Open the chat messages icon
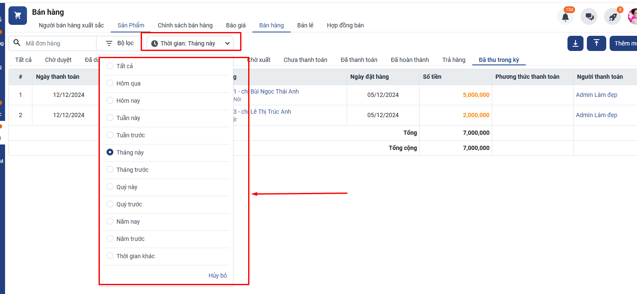This screenshot has width=637, height=294. click(589, 17)
